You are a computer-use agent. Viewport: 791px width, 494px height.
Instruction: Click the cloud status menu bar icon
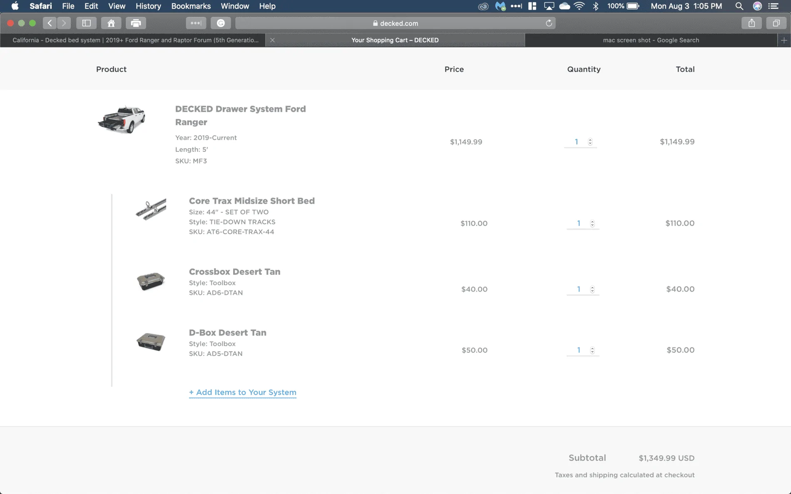(x=565, y=6)
